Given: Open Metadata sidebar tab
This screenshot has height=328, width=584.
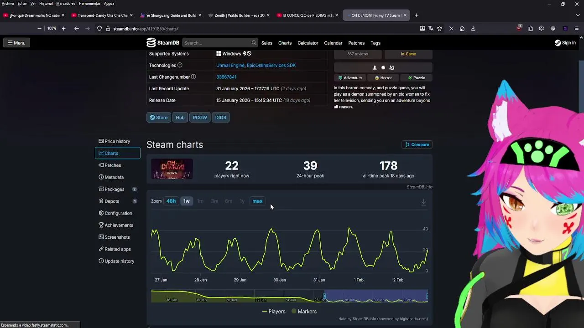Looking at the screenshot, I should tap(117, 177).
